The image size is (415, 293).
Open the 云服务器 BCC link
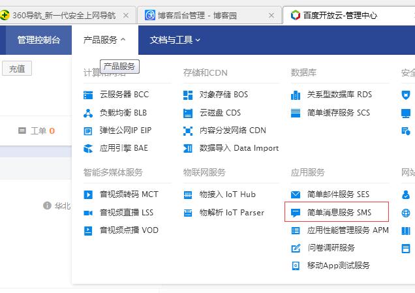click(124, 95)
